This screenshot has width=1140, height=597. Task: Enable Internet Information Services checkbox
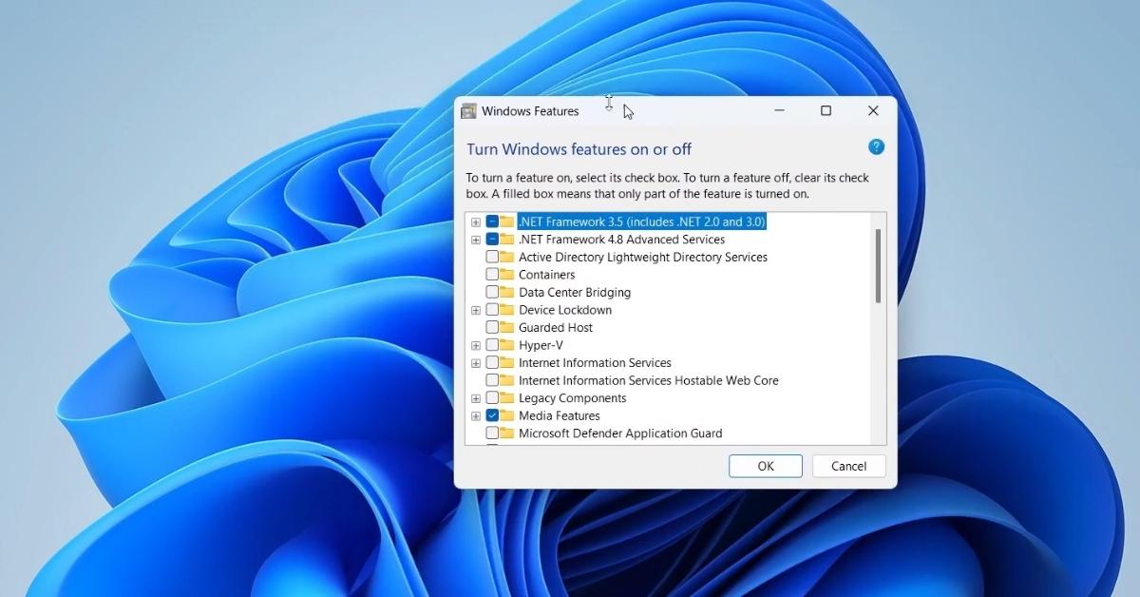(x=492, y=362)
